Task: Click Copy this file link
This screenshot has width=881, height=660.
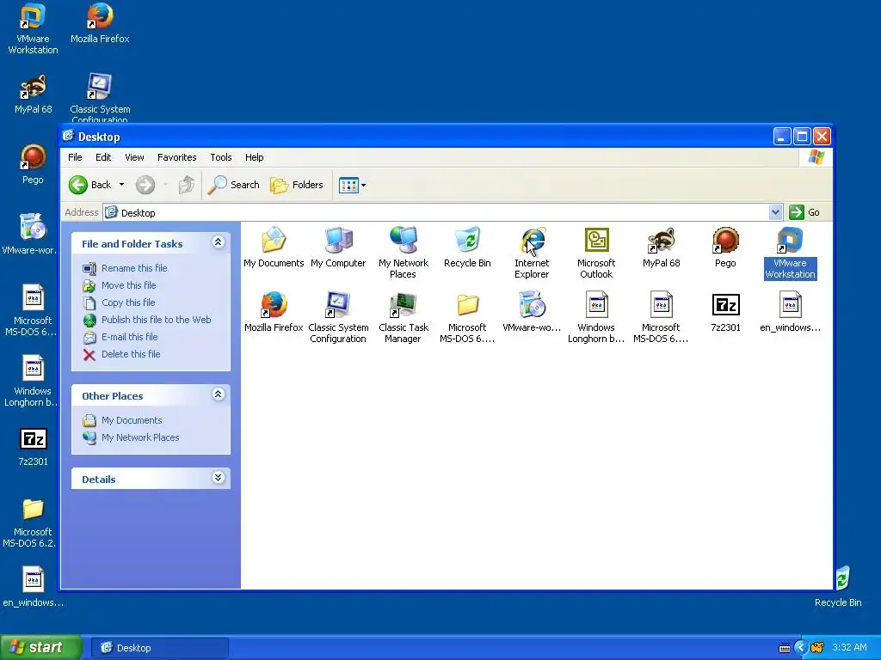Action: (x=128, y=302)
